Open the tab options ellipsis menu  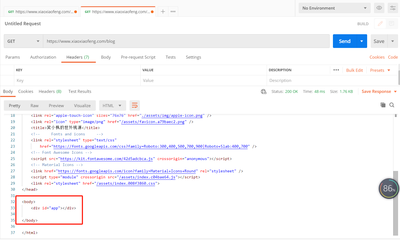[x=173, y=12]
